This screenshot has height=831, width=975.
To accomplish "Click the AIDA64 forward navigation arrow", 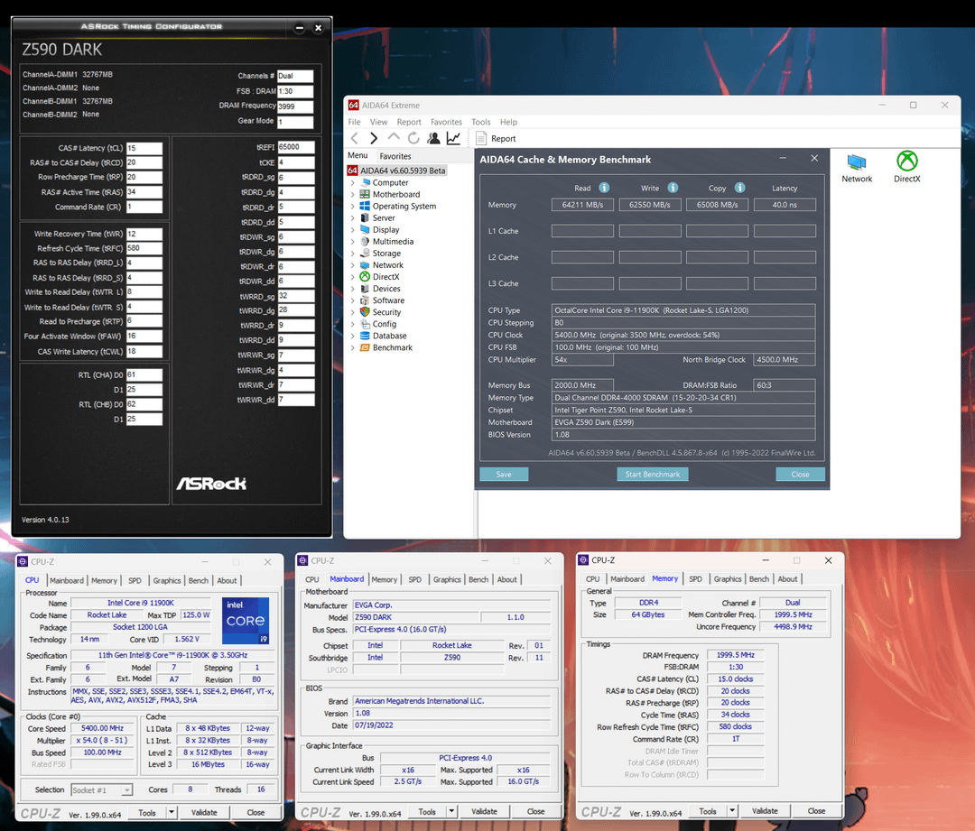I will [x=374, y=139].
